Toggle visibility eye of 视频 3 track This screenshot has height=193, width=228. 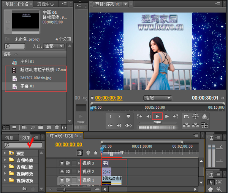click(62, 163)
